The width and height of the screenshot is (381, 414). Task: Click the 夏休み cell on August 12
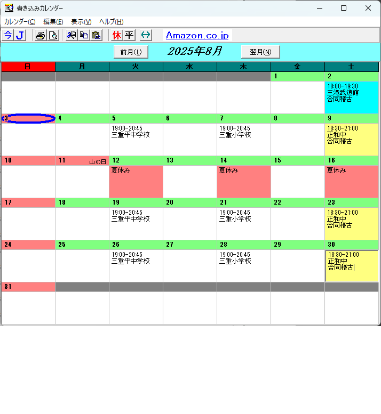[136, 181]
